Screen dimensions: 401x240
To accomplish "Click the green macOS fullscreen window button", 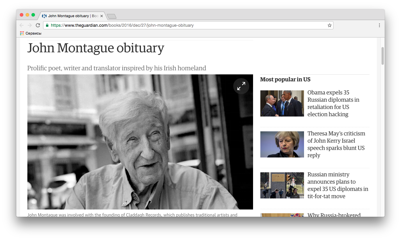I will point(33,15).
